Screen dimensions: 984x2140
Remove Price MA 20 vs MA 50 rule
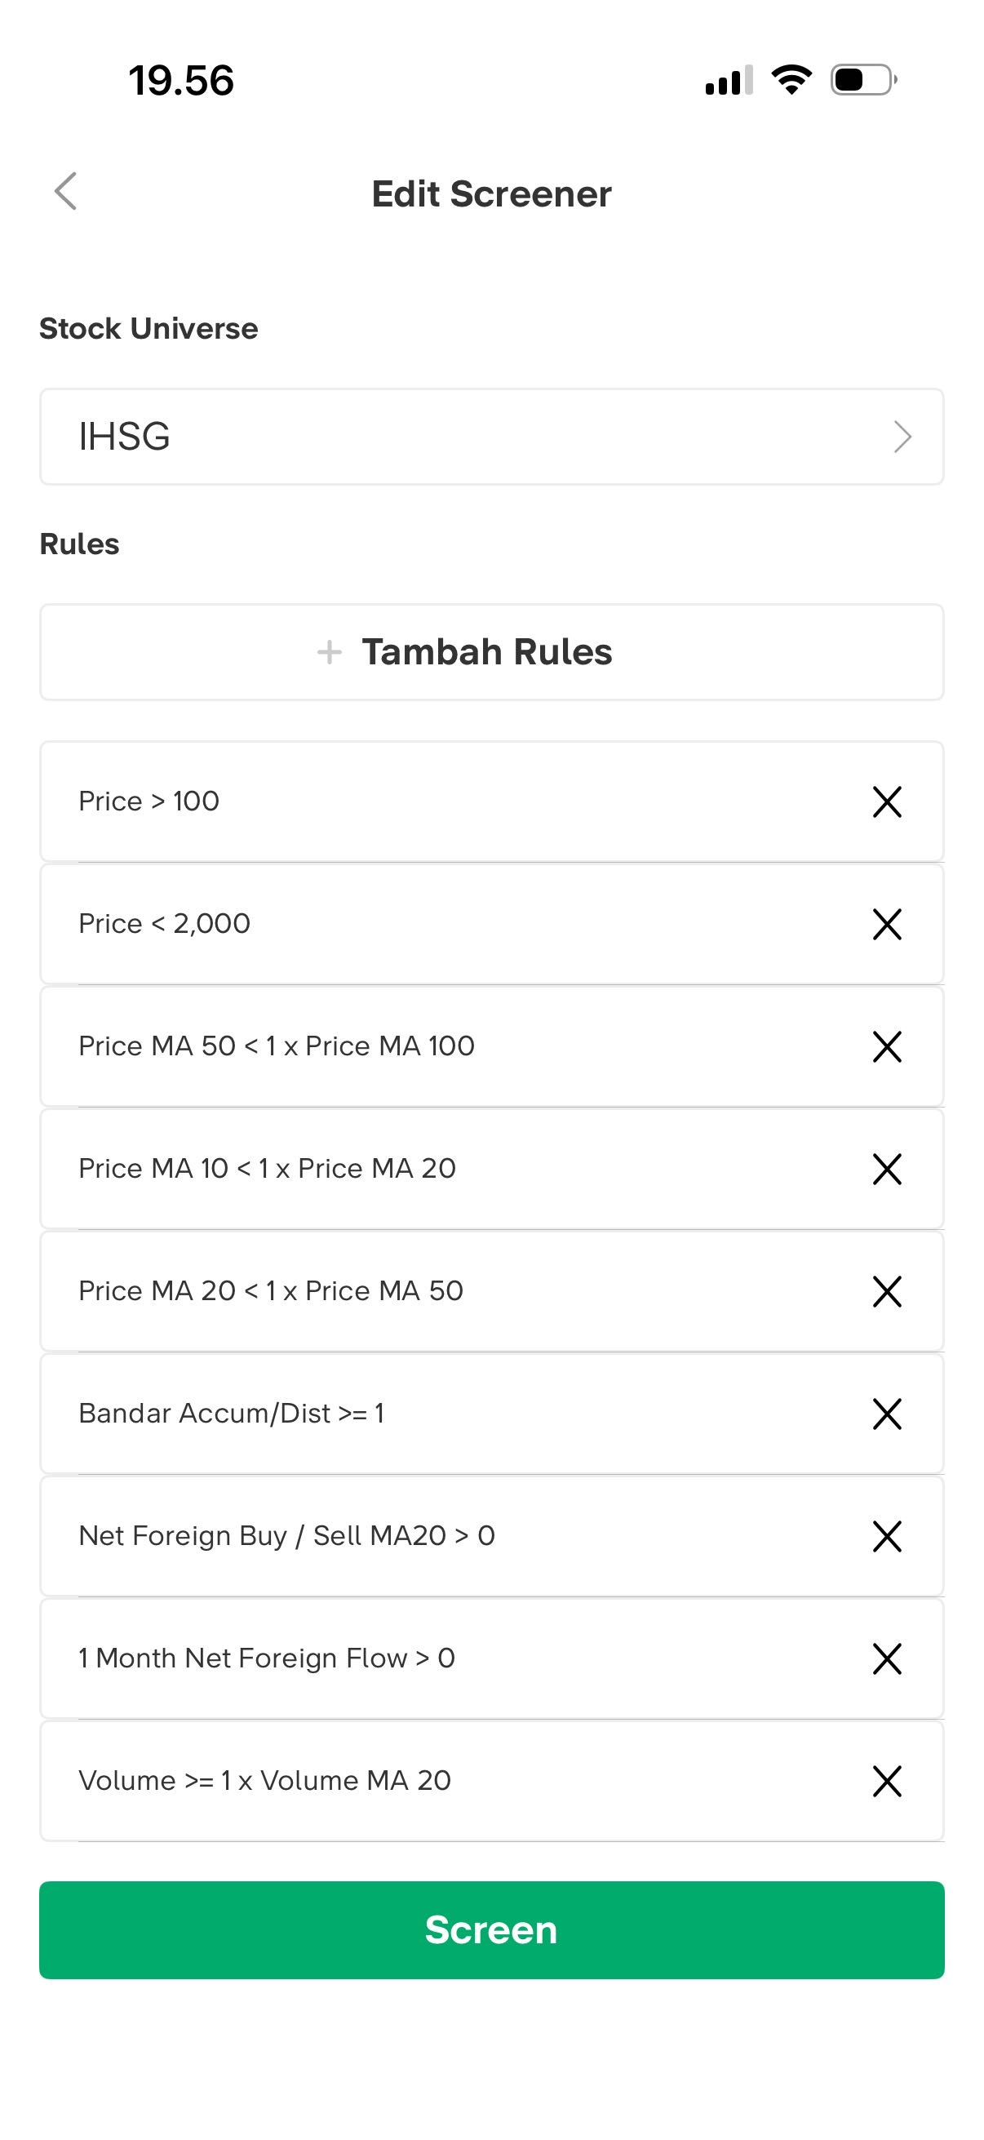887,1291
